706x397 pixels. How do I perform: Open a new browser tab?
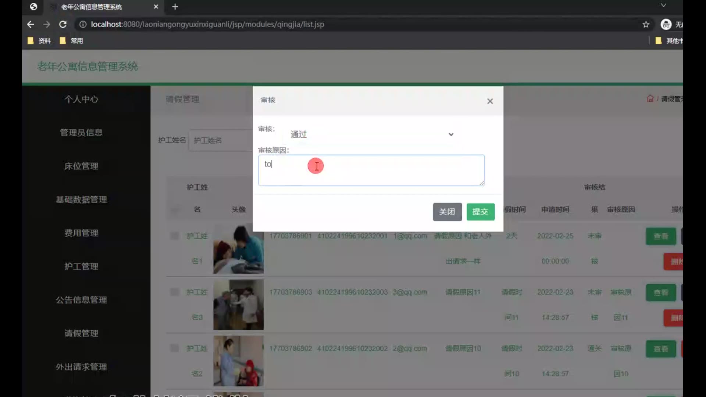tap(175, 7)
